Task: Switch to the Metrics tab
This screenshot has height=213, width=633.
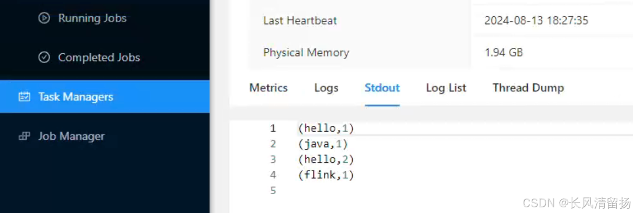Action: click(x=268, y=88)
